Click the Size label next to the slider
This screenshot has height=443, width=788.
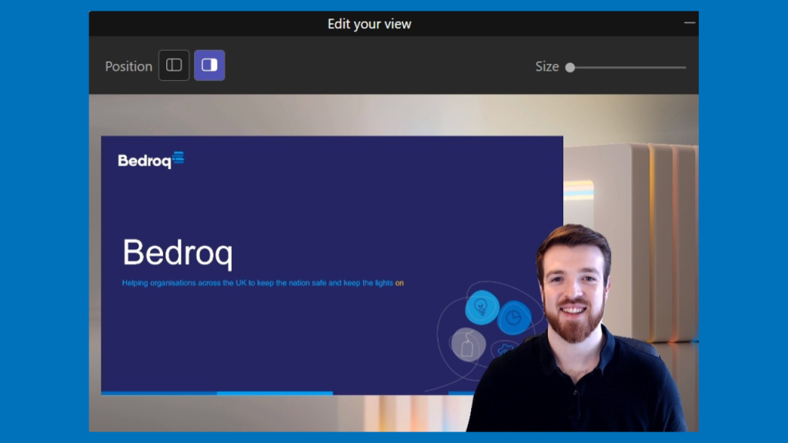[x=549, y=67]
